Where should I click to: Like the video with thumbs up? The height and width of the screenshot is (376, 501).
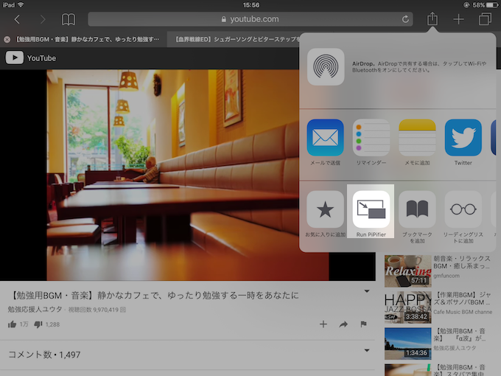(x=12, y=324)
